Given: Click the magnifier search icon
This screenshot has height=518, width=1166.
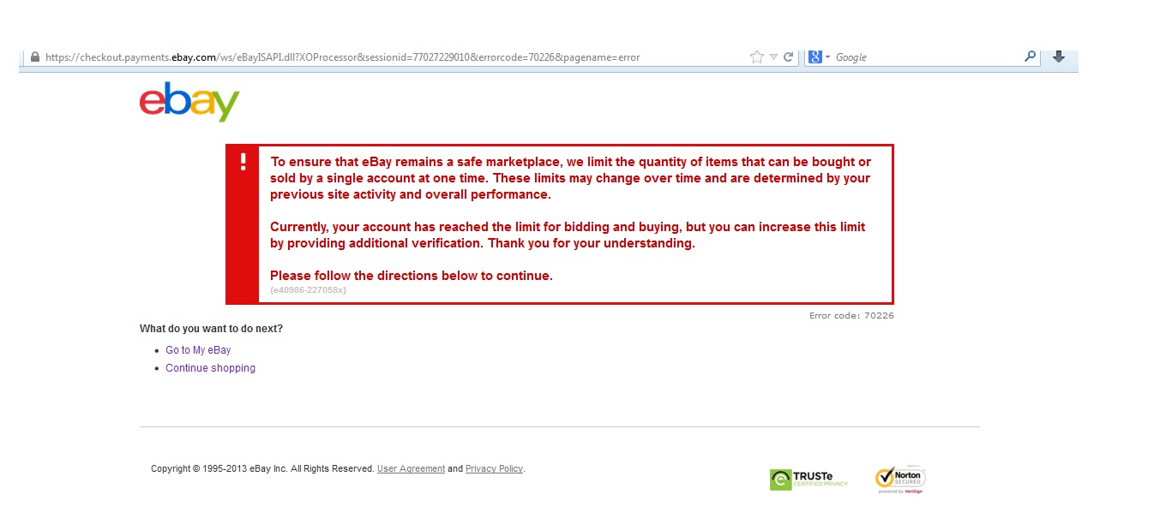Looking at the screenshot, I should (x=1030, y=57).
